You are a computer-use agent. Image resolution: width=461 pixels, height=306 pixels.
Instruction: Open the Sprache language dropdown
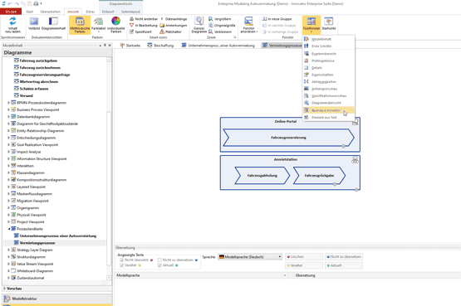[250, 257]
